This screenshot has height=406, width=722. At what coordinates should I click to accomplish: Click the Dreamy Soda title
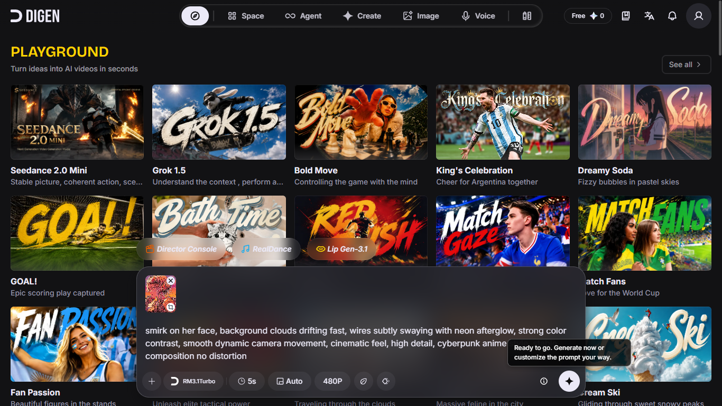tap(606, 170)
